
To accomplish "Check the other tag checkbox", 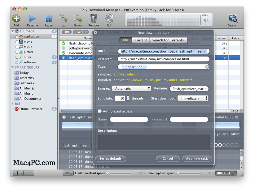I will (x=17, y=57).
